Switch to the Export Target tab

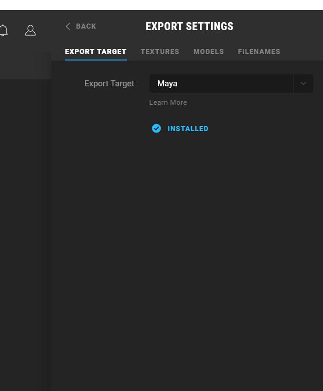click(x=96, y=52)
